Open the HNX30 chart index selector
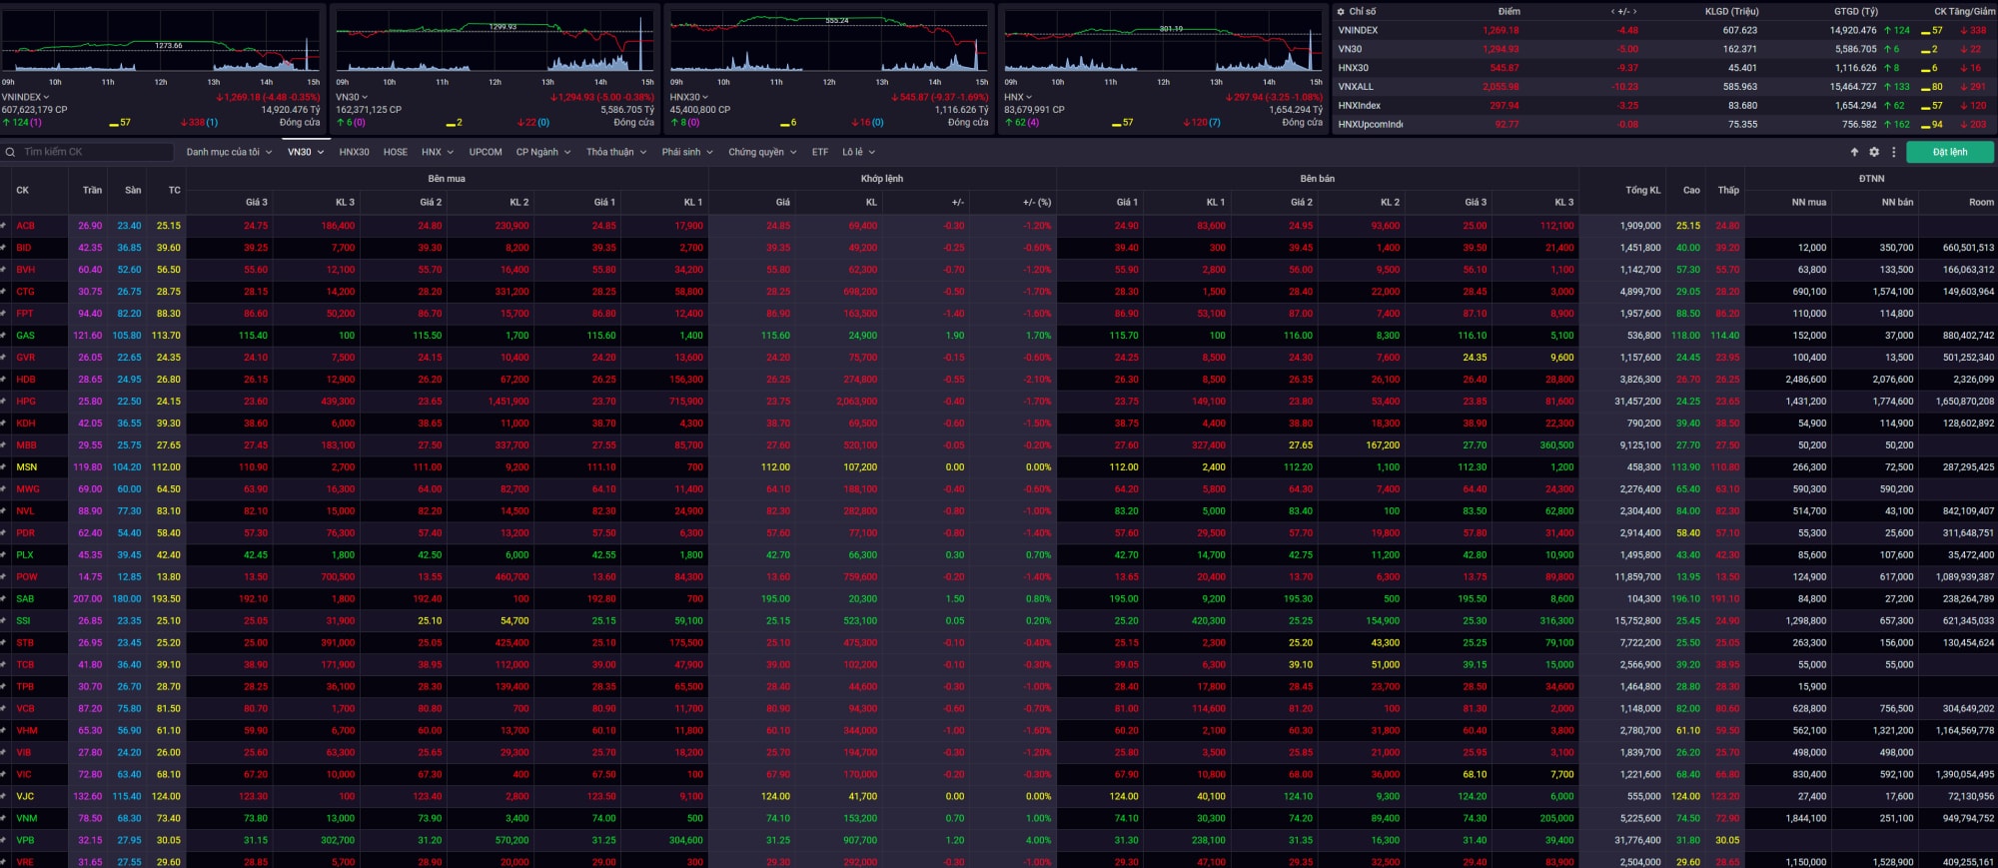 click(688, 97)
